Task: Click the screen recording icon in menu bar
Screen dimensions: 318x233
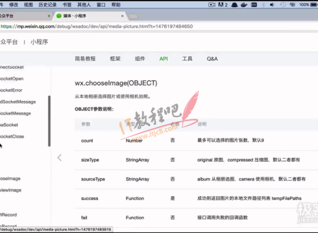Action: 212,5
